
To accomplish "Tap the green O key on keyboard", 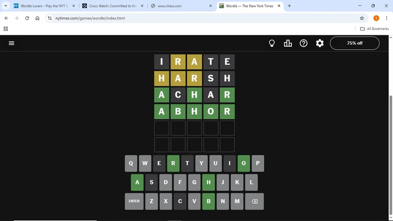I will (x=244, y=164).
